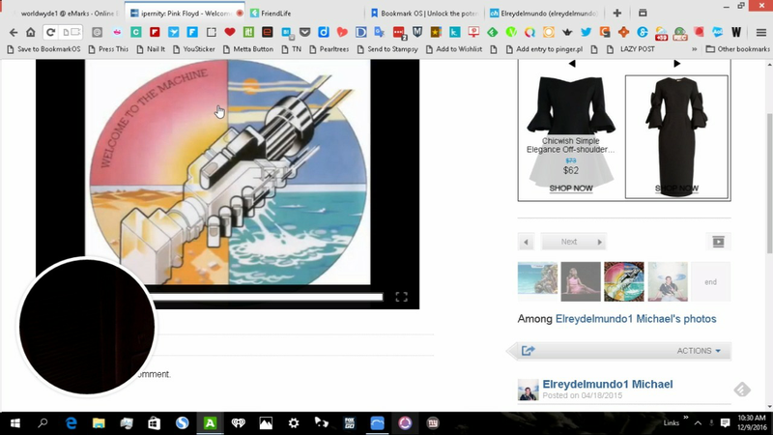Select the Pink Floyd album thumbnail

click(623, 281)
